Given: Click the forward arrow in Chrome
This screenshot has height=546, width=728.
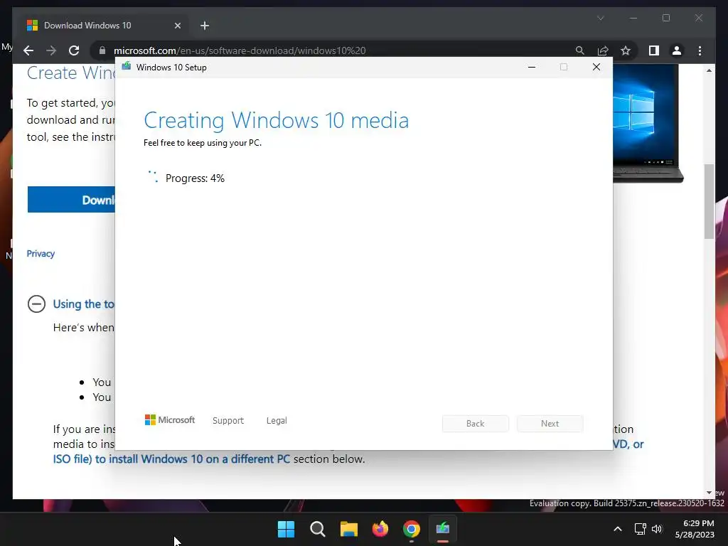Looking at the screenshot, I should [x=51, y=50].
